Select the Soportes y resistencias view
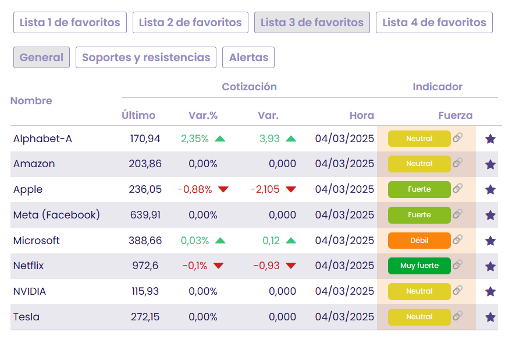Viewport: 505px width, 346px height. [x=146, y=58]
